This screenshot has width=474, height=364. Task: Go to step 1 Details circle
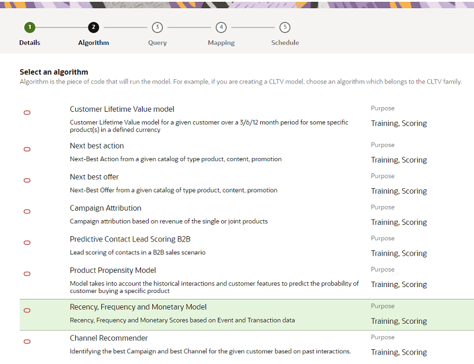click(30, 27)
